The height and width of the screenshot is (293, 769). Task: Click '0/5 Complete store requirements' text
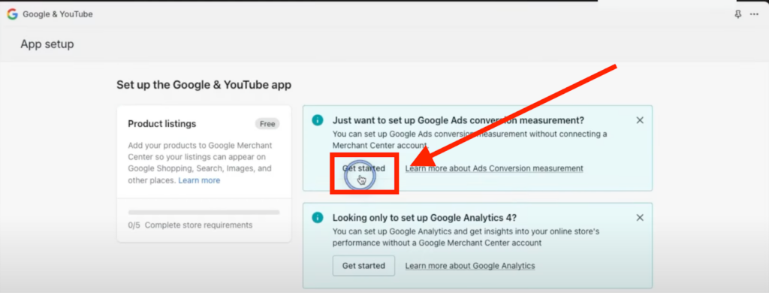[190, 225]
